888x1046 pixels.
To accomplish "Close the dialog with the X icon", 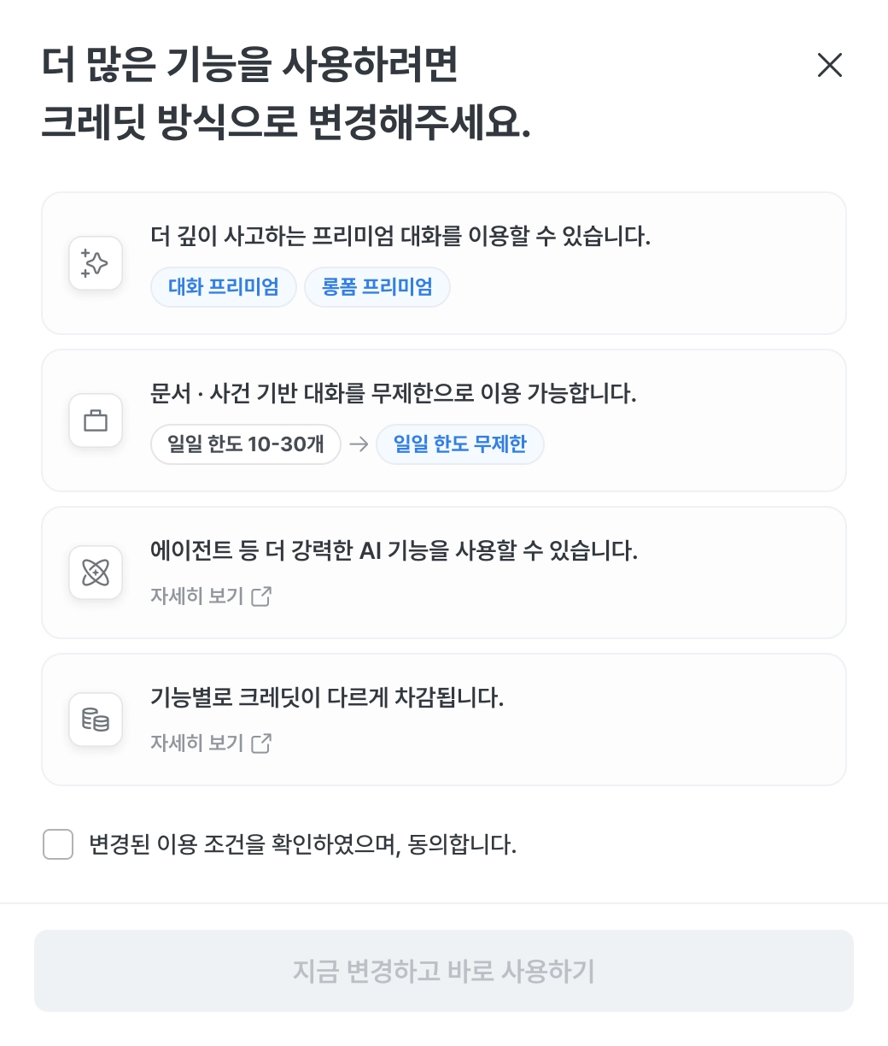I will 830,65.
